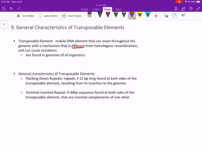Activate Text Mode

(x=25, y=16)
